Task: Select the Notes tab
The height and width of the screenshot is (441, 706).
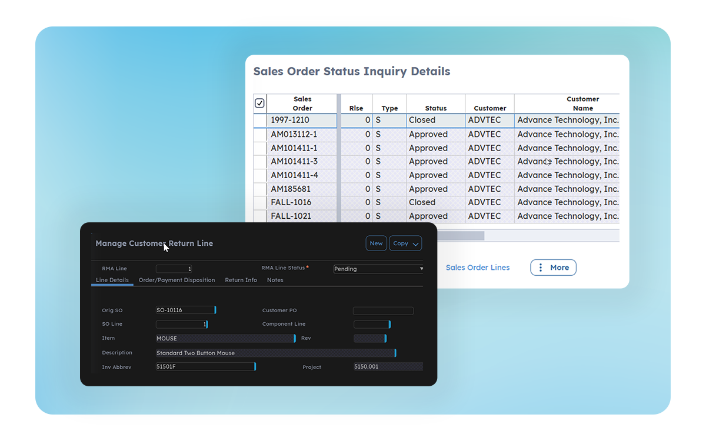Action: [x=275, y=280]
